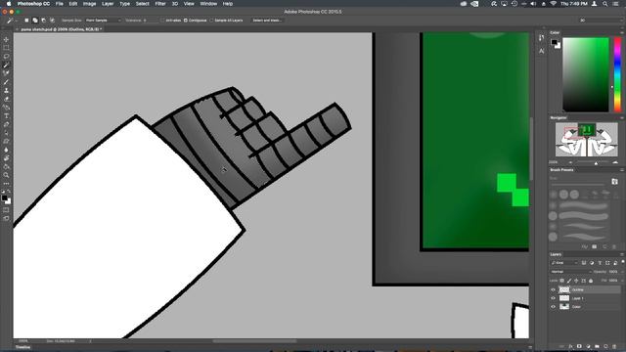Hide the Outline layer
626x352 pixels.
point(553,289)
